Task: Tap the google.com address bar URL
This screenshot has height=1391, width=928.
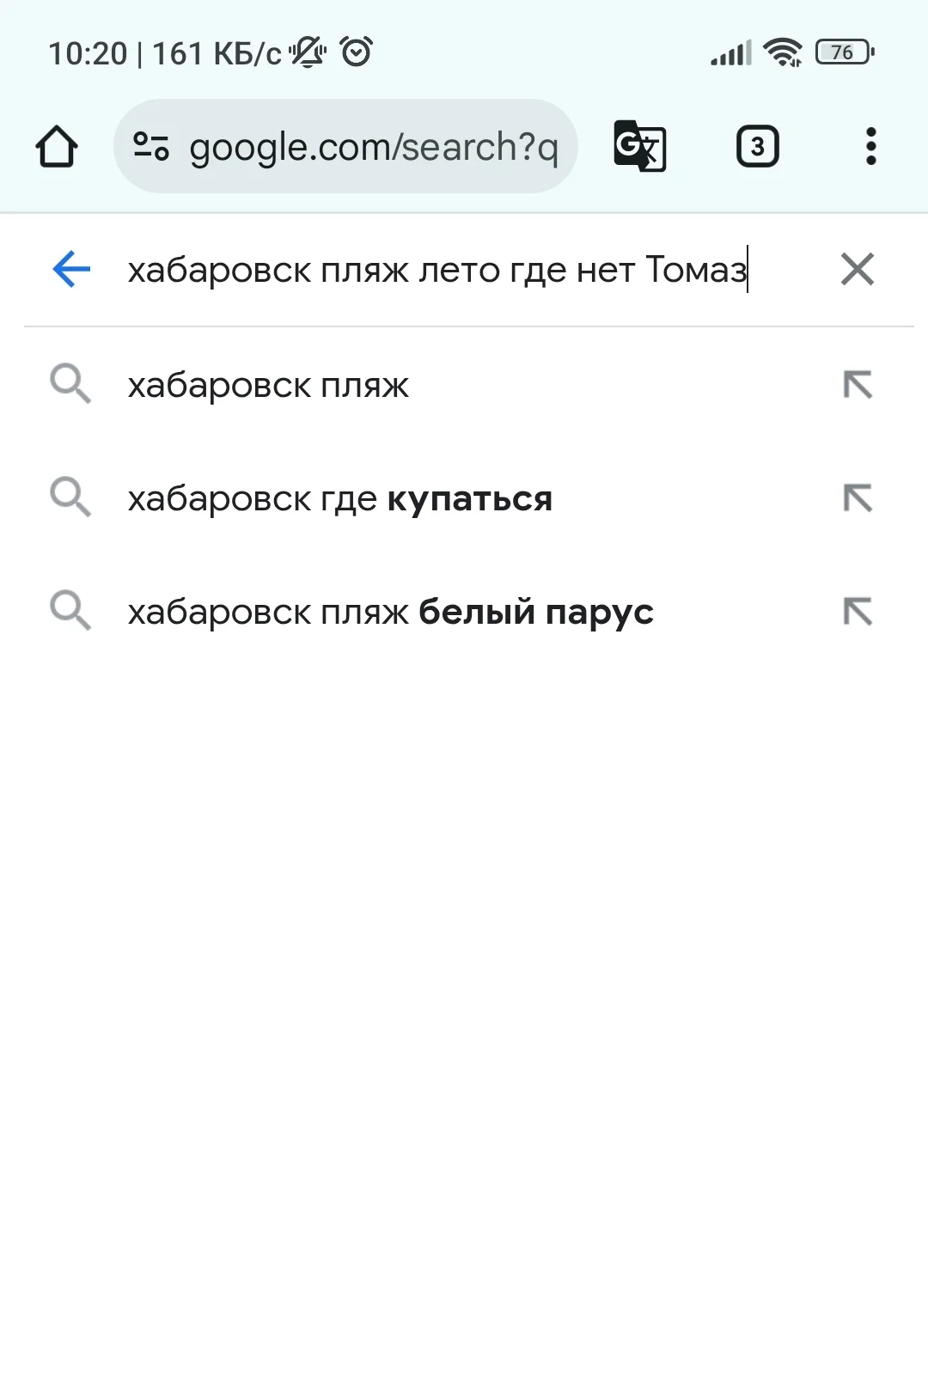Action: (373, 147)
